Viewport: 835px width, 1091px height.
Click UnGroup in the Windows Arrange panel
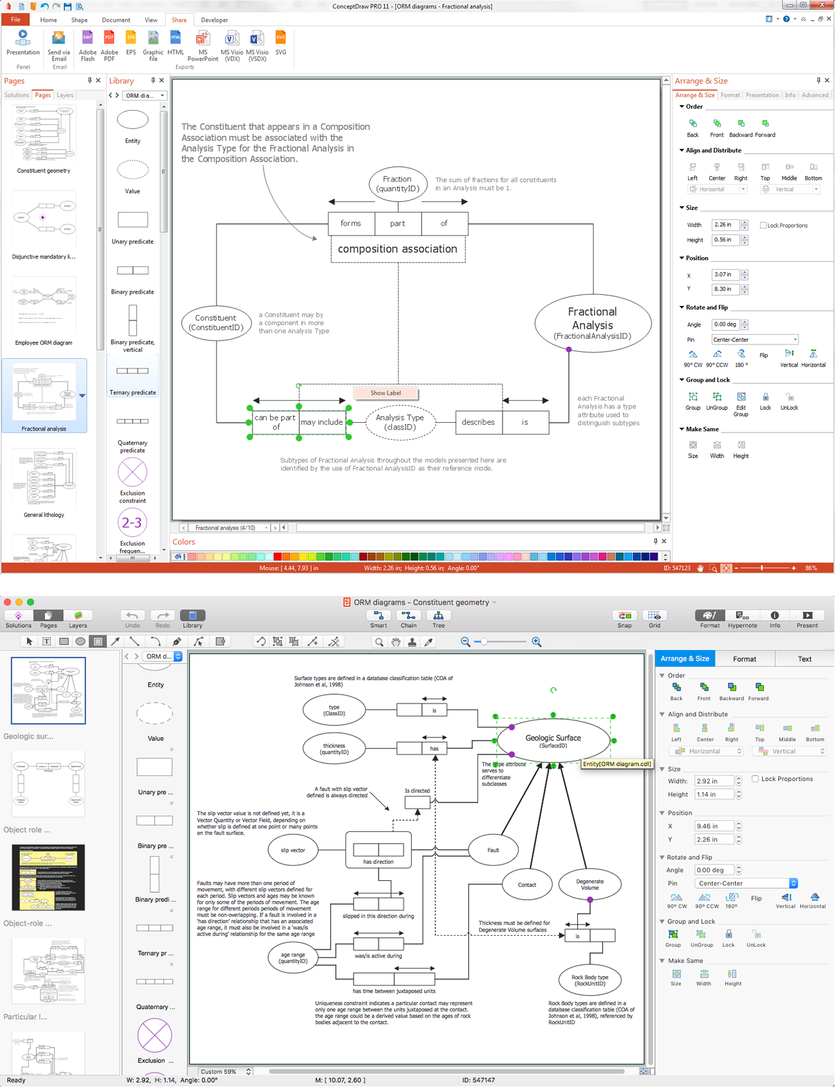point(717,401)
